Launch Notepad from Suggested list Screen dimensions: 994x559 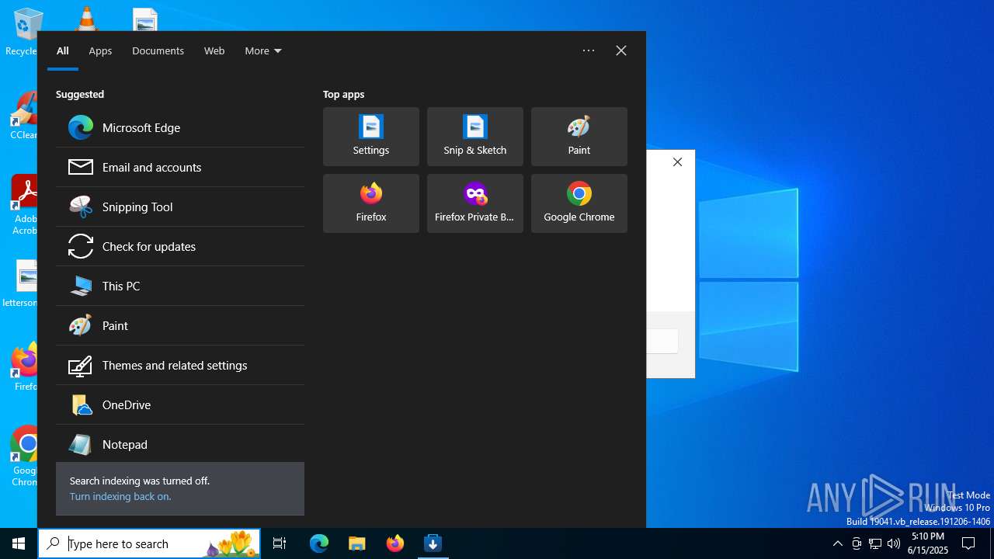point(180,444)
